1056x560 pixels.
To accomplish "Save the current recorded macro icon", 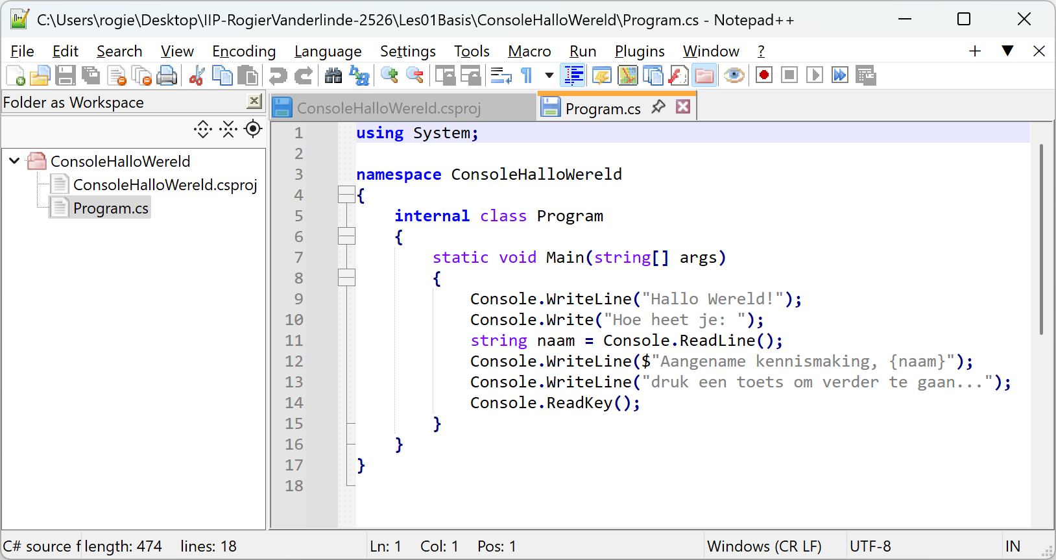I will click(866, 76).
